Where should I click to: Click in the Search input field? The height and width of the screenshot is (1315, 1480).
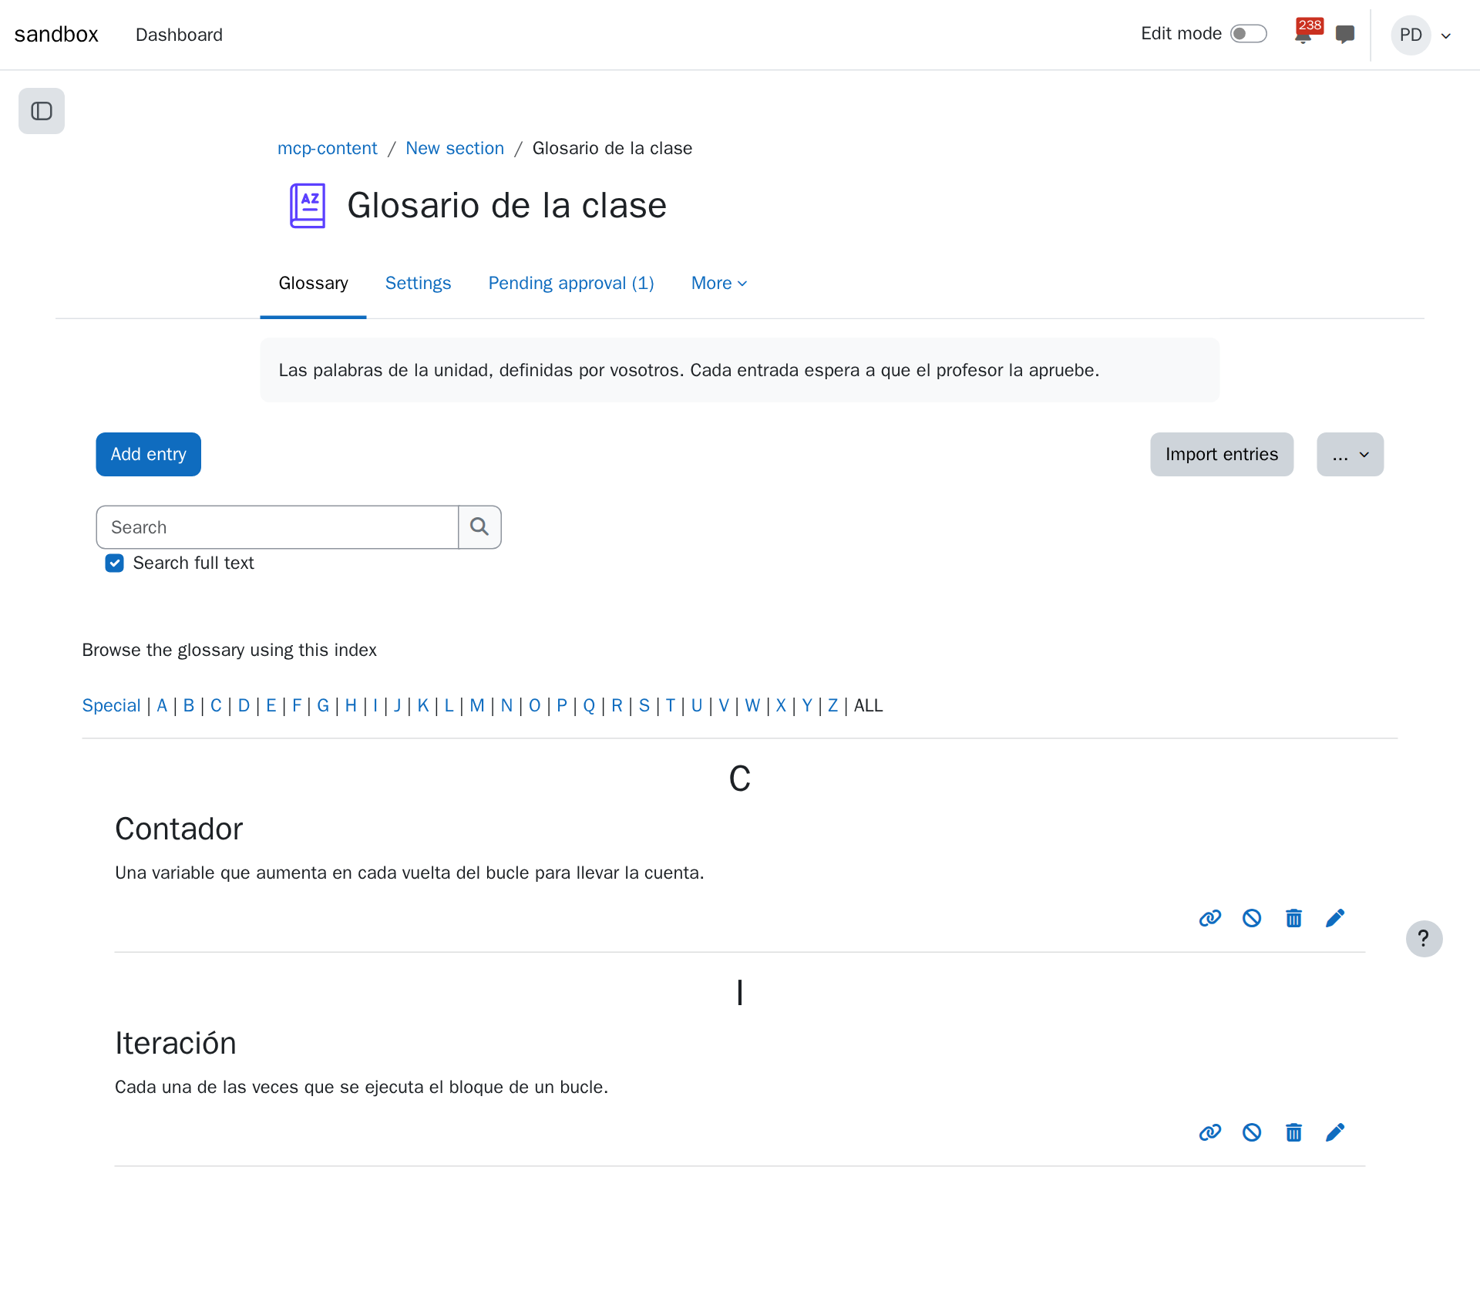point(277,527)
